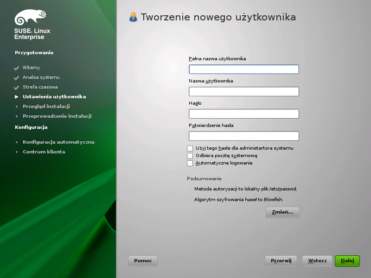Select the "Potwierdzenie hasła" field
Viewport: 371px width, 278px height.
244,136
